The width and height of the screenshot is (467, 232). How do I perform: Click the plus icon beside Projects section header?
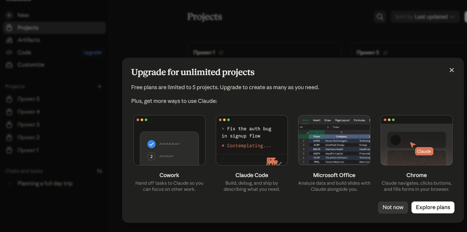tap(100, 86)
